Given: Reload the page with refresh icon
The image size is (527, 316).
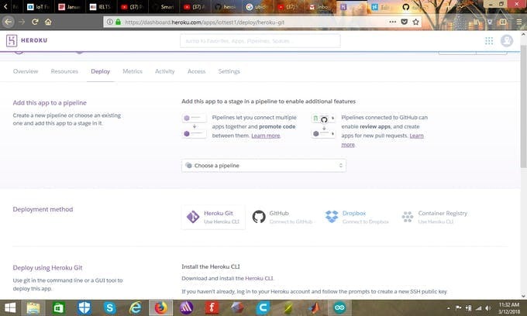Looking at the screenshot, I should point(35,22).
